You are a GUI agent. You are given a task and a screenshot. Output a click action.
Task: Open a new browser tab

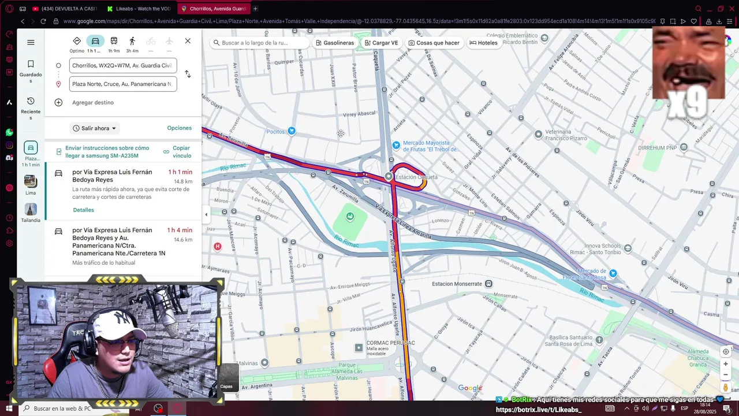point(255,9)
